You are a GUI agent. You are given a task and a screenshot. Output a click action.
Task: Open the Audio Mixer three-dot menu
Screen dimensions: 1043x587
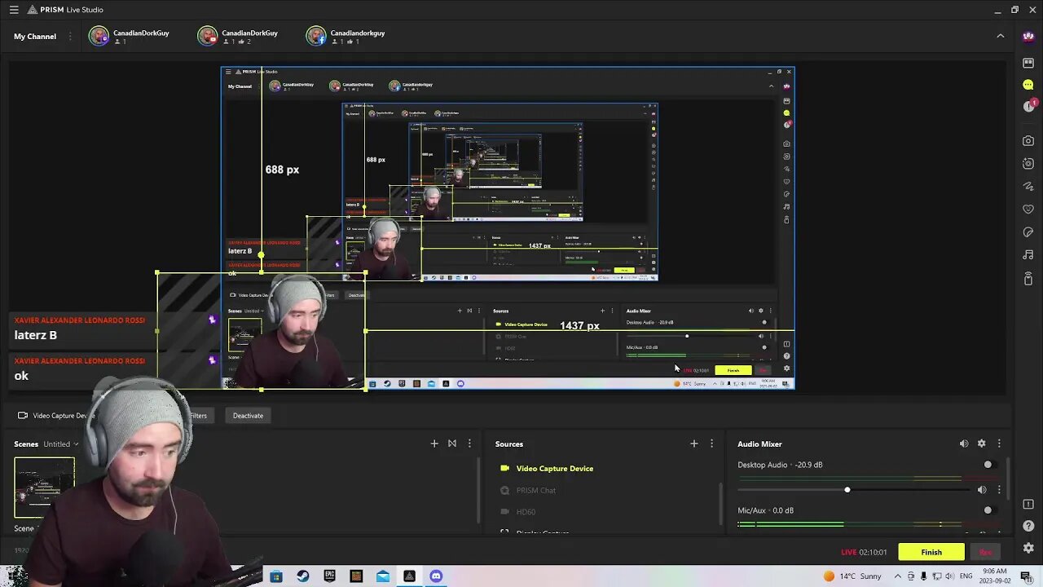pos(999,444)
